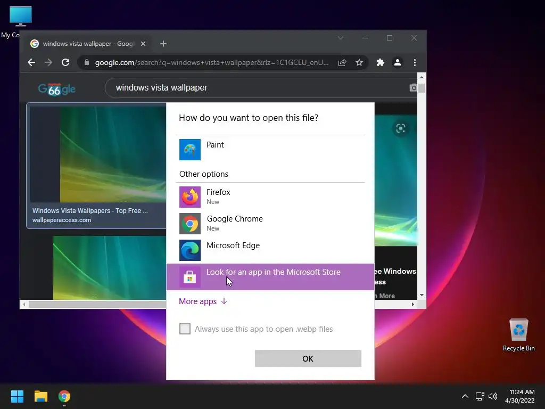Click the Chrome address bar URL
Screen dimensions: 545x409
click(x=212, y=63)
